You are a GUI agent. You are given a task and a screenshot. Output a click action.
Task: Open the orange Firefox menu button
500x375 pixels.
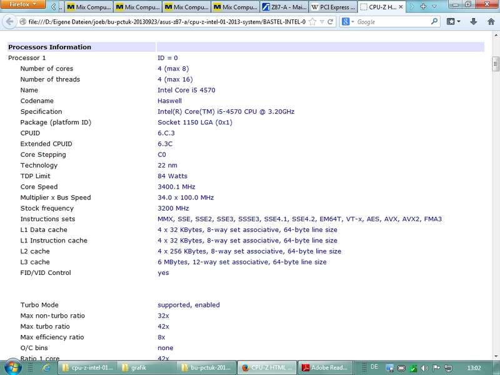(22, 4)
